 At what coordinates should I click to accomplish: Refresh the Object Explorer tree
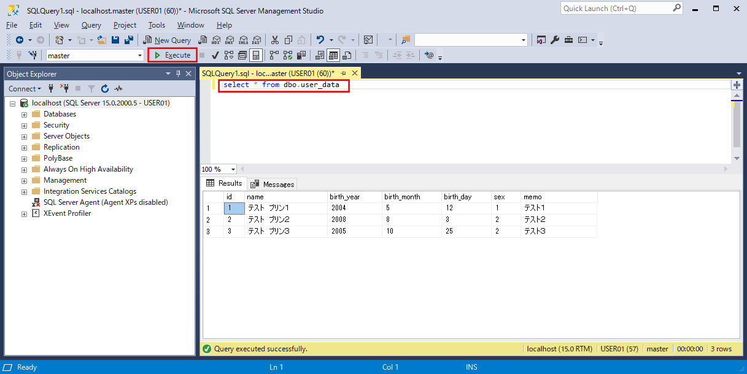105,88
